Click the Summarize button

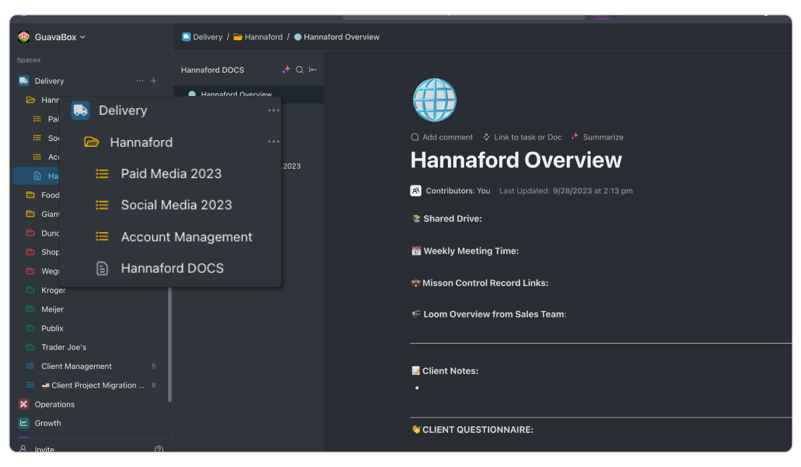coord(597,137)
